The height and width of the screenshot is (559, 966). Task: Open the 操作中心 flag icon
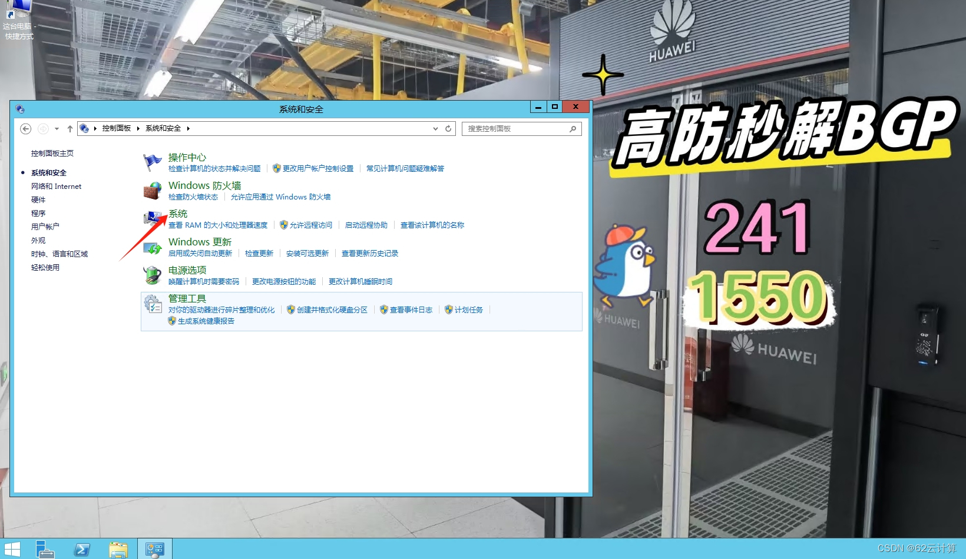(153, 162)
